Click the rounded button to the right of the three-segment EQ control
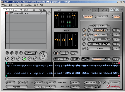This screenshot has height=92, width=125. [x=74, y=53]
